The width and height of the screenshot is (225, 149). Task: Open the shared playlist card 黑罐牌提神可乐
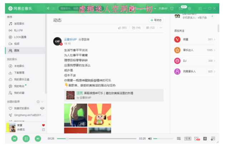(x=114, y=95)
